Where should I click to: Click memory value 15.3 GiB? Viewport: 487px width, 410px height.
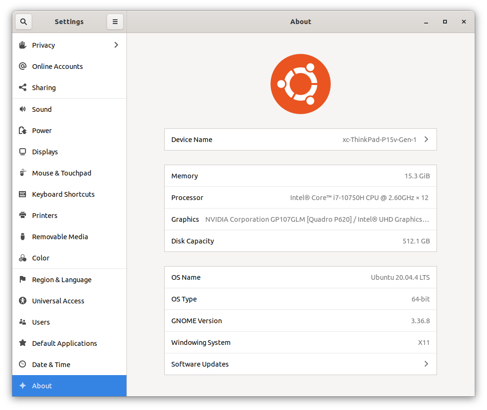click(x=417, y=176)
